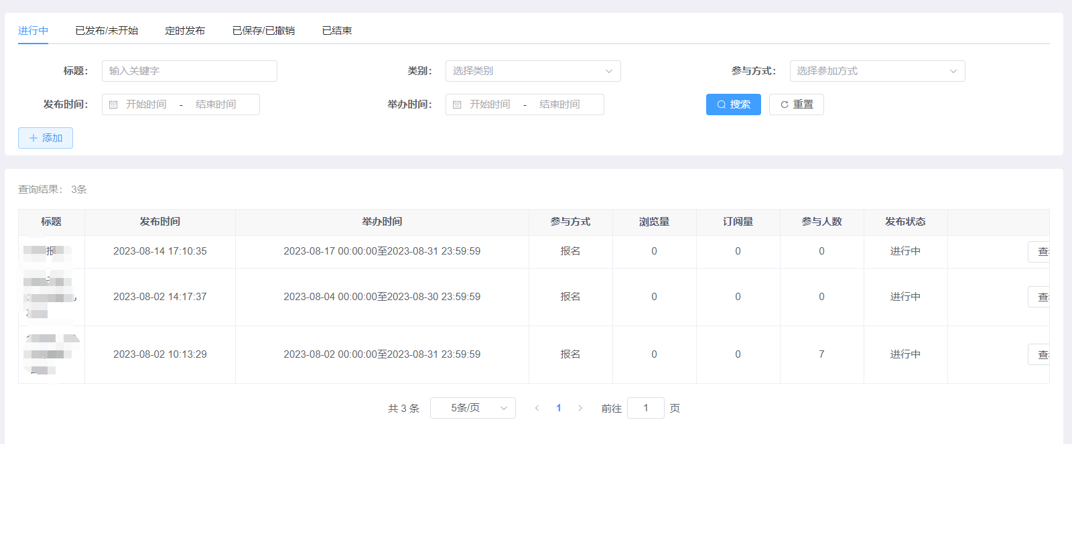Click the blue 搜索 button
The image size is (1072, 552).
(x=734, y=105)
